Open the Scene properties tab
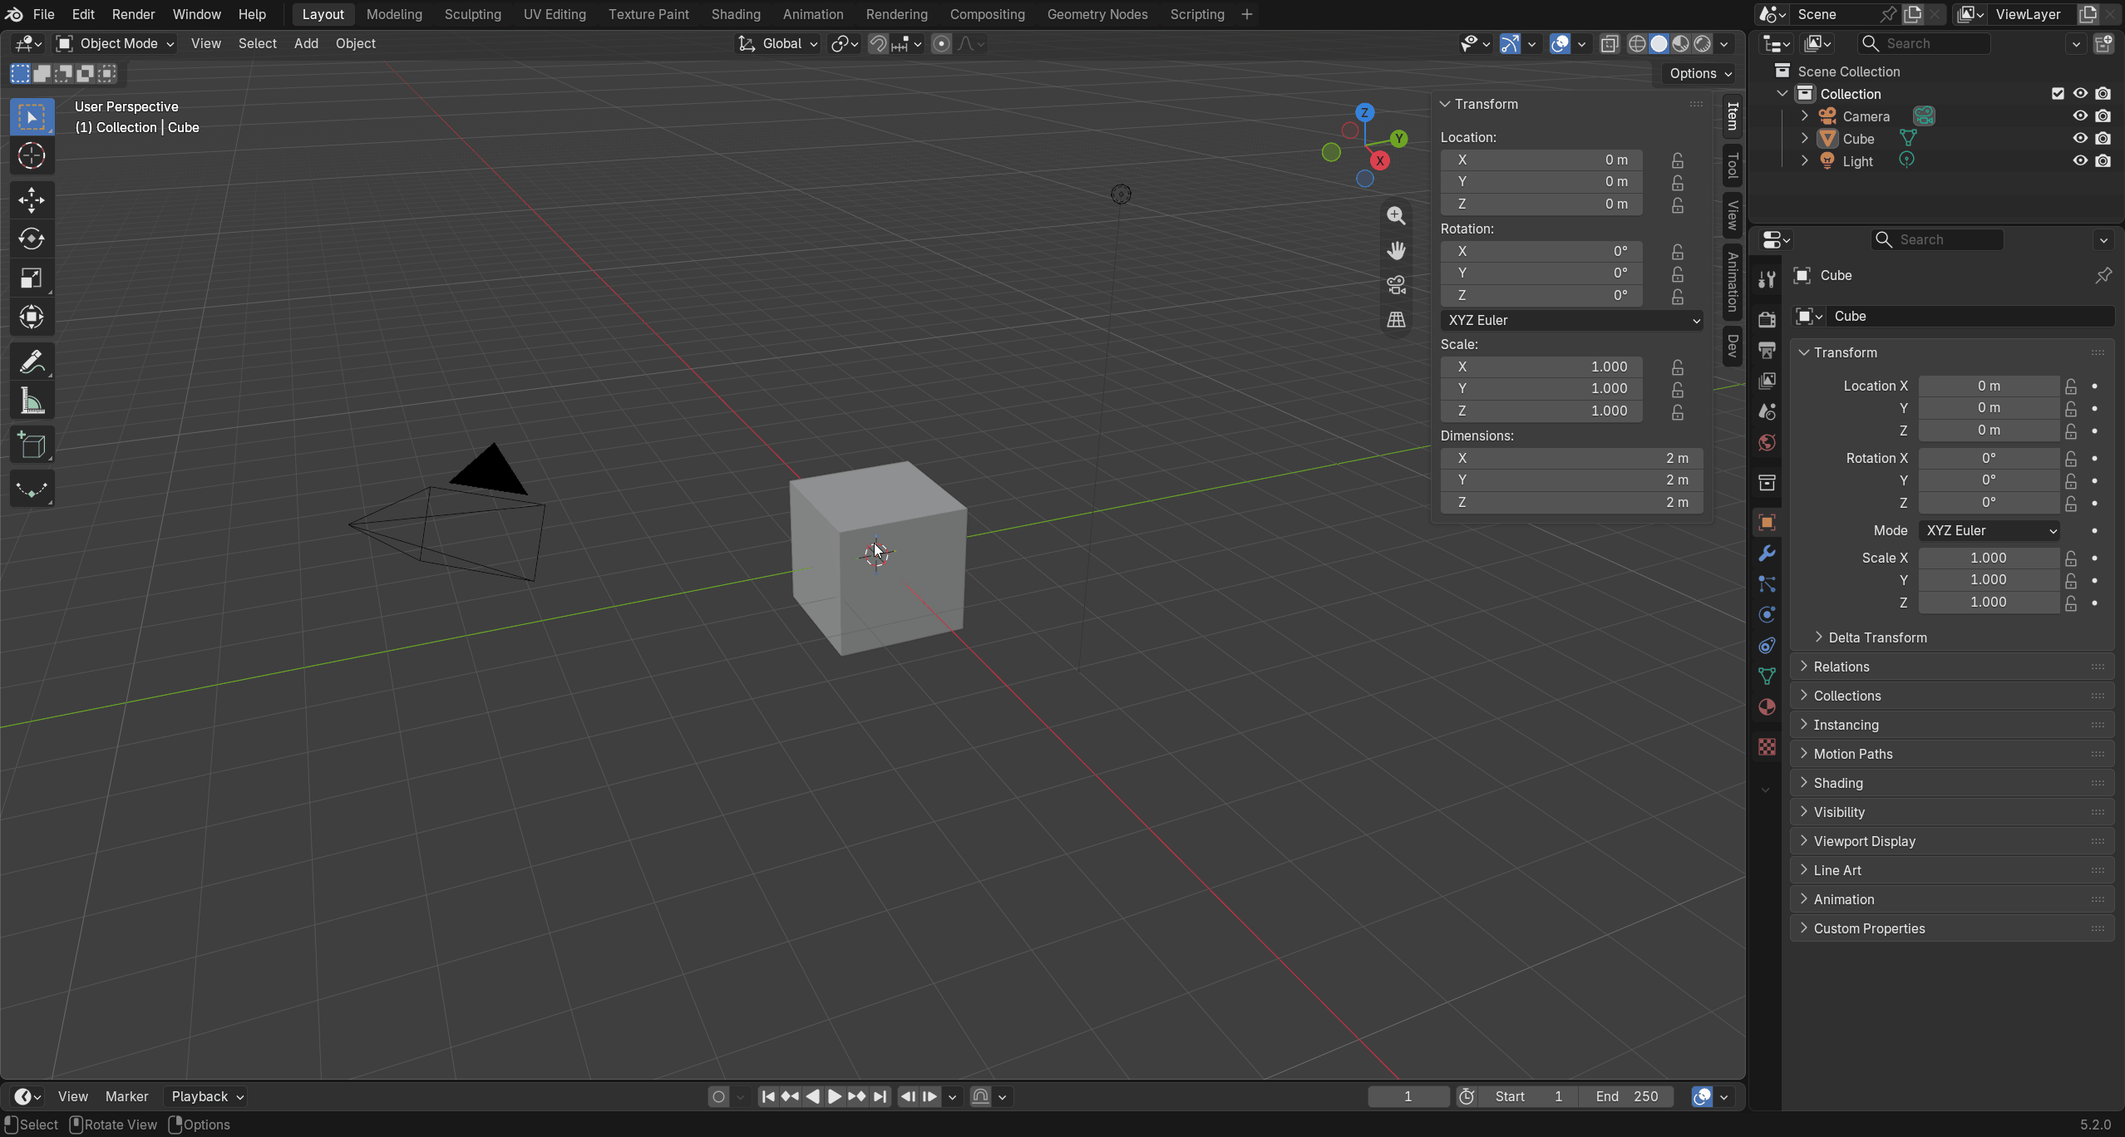The image size is (2125, 1137). coord(1767,411)
